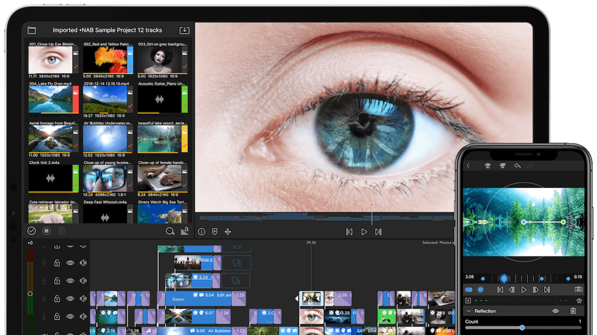Collapse the Reflection section chevron
The height and width of the screenshot is (335, 597).
click(469, 311)
